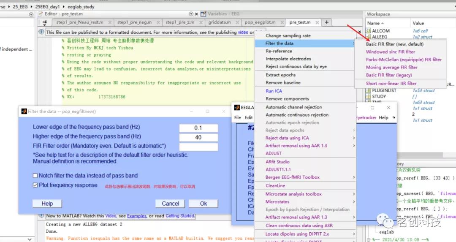
Task: Switch to step1_pre_z.m tab
Action: [x=180, y=22]
